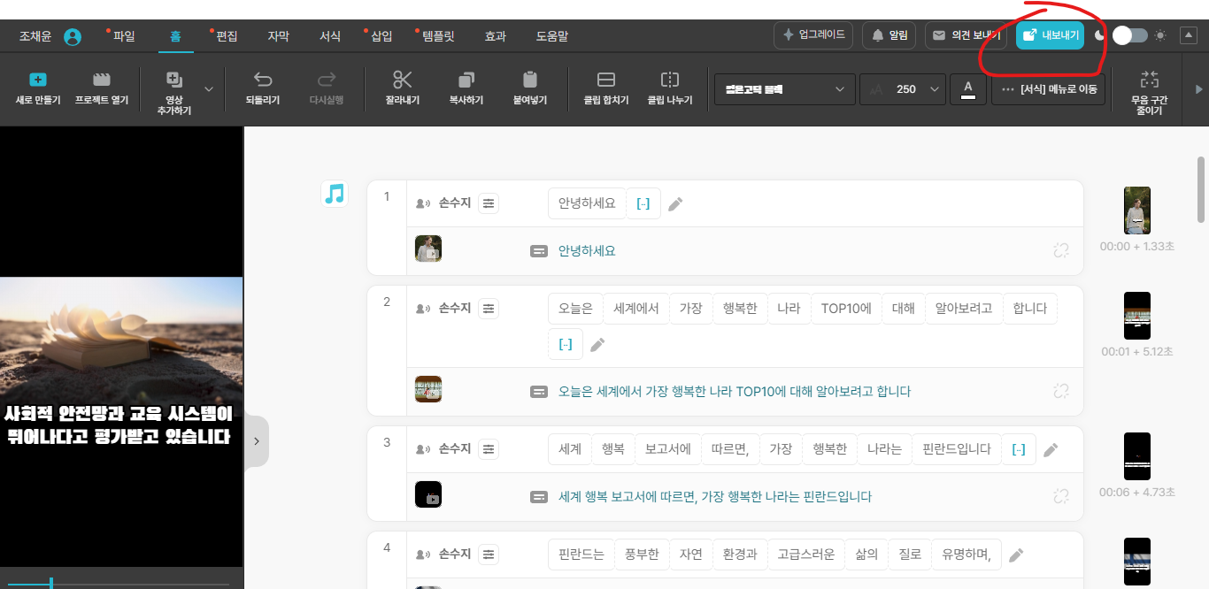The height and width of the screenshot is (589, 1209).
Task: Open voice settings in clip 4
Action: [x=489, y=555]
